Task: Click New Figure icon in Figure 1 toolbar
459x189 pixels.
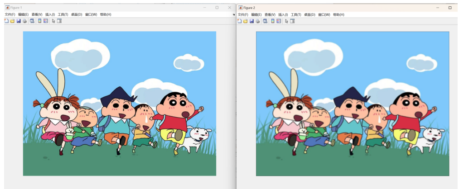Action: (6, 21)
